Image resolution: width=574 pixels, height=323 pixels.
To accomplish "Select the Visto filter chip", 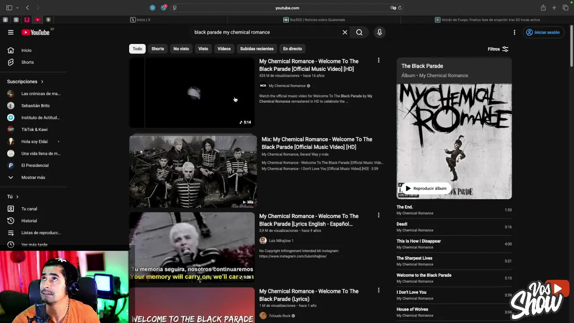I will (203, 49).
